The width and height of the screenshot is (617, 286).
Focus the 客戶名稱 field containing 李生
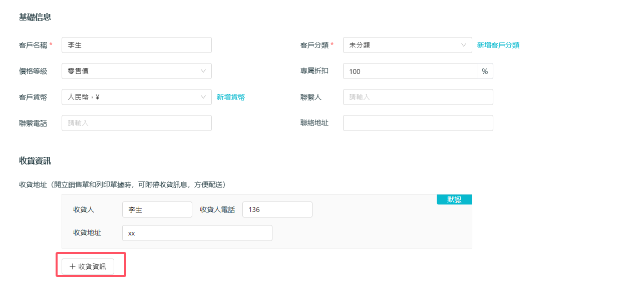(x=136, y=45)
